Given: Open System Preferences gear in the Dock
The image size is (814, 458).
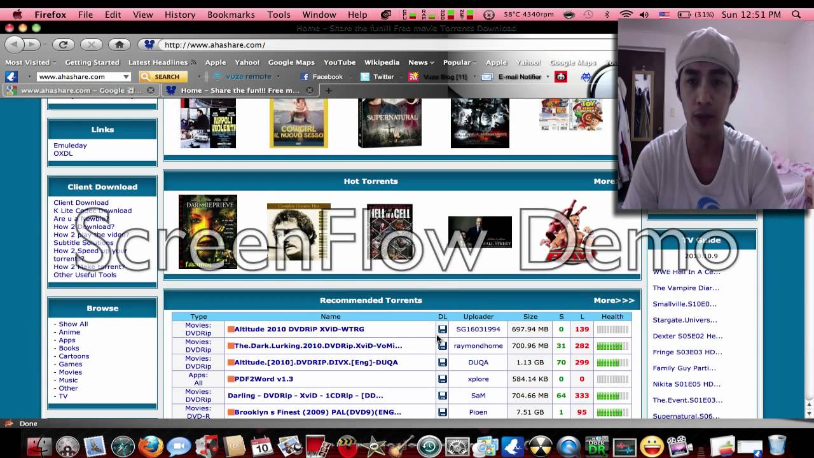Looking at the screenshot, I should click(457, 446).
